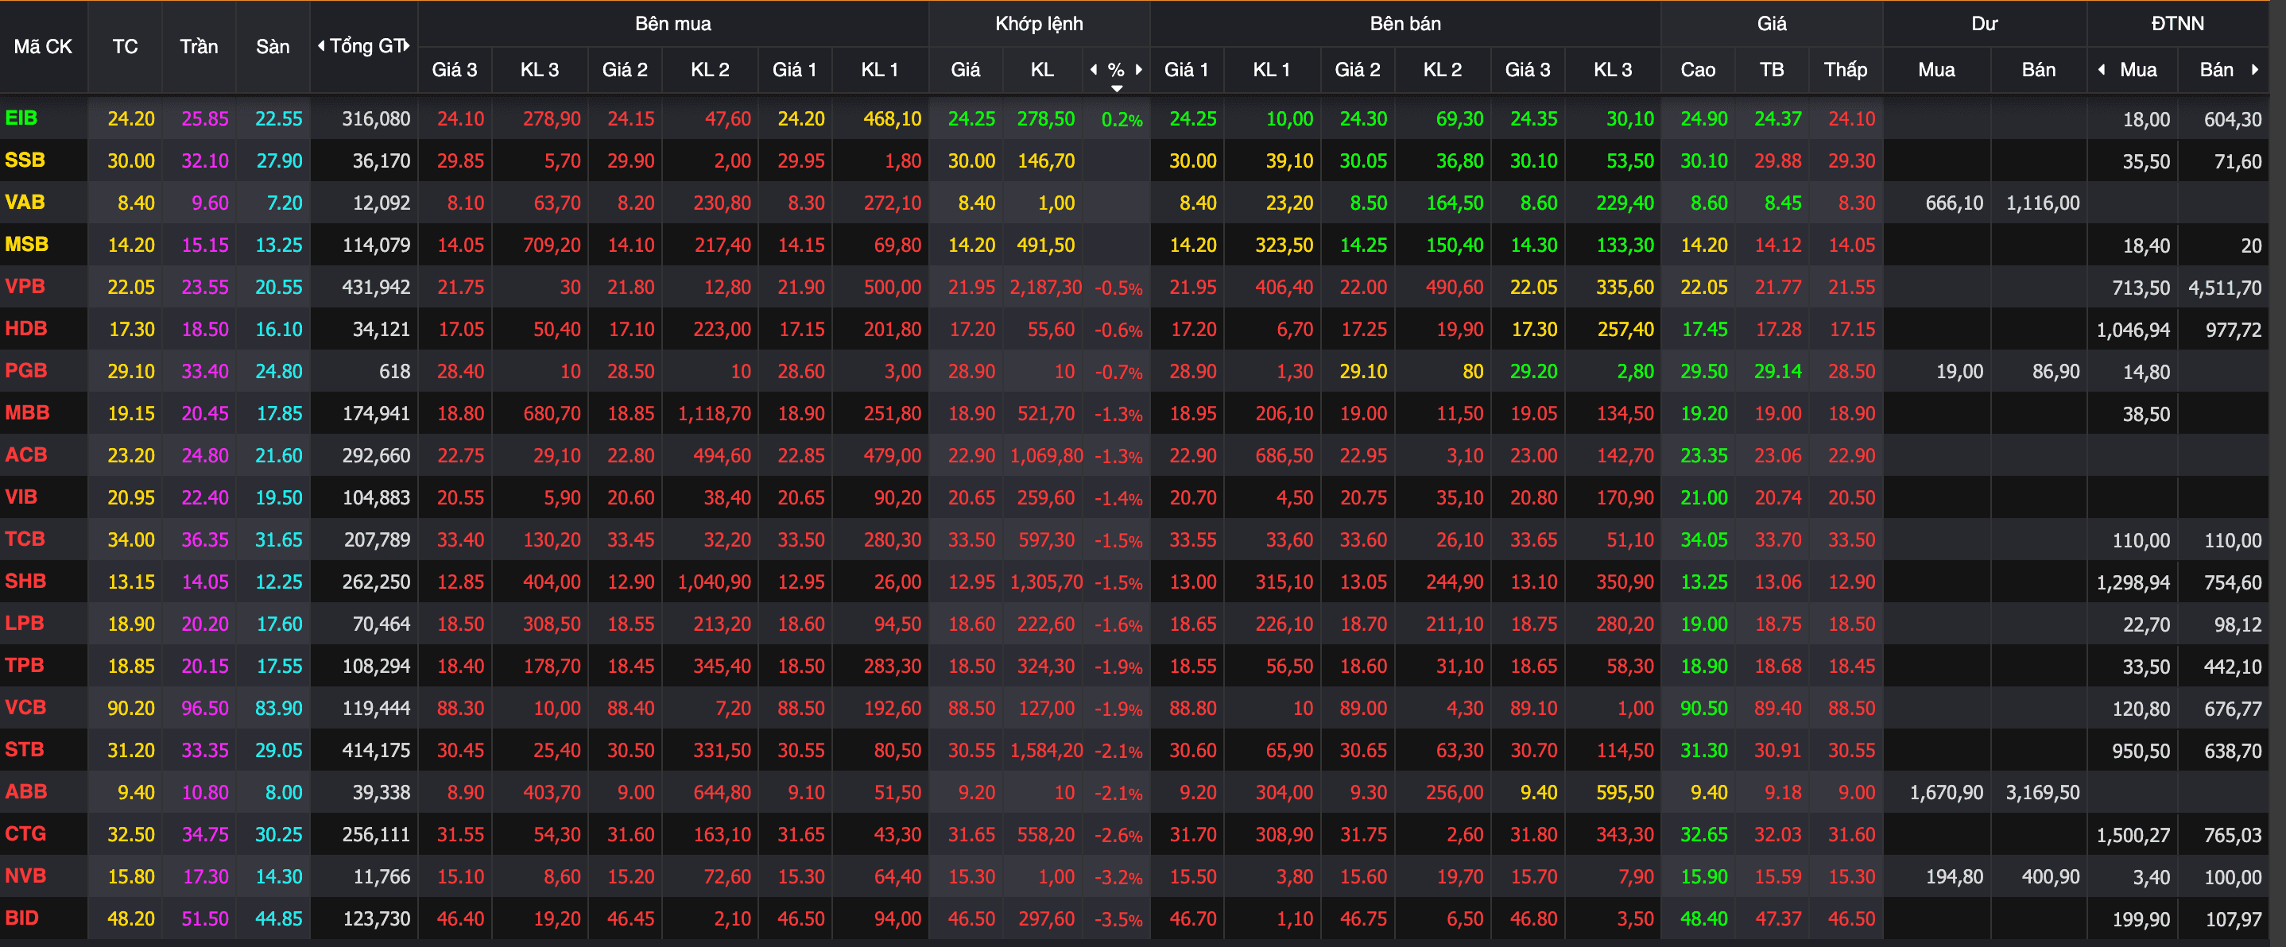The width and height of the screenshot is (2286, 947).
Task: Click VPB matched volume 2,187,30
Action: point(1045,288)
